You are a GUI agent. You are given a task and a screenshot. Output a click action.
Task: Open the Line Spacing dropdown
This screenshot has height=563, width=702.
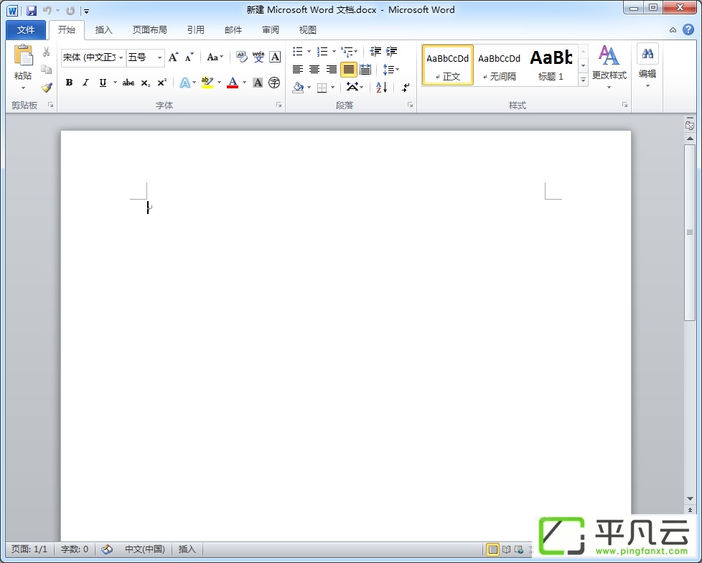(x=391, y=70)
